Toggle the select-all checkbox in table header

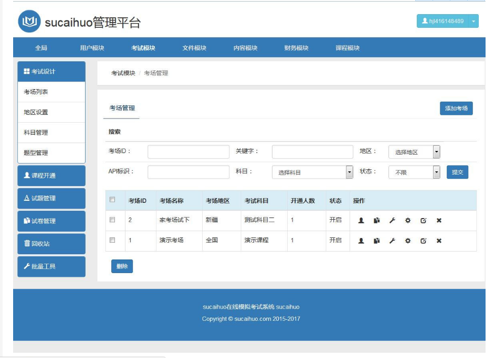(x=112, y=200)
